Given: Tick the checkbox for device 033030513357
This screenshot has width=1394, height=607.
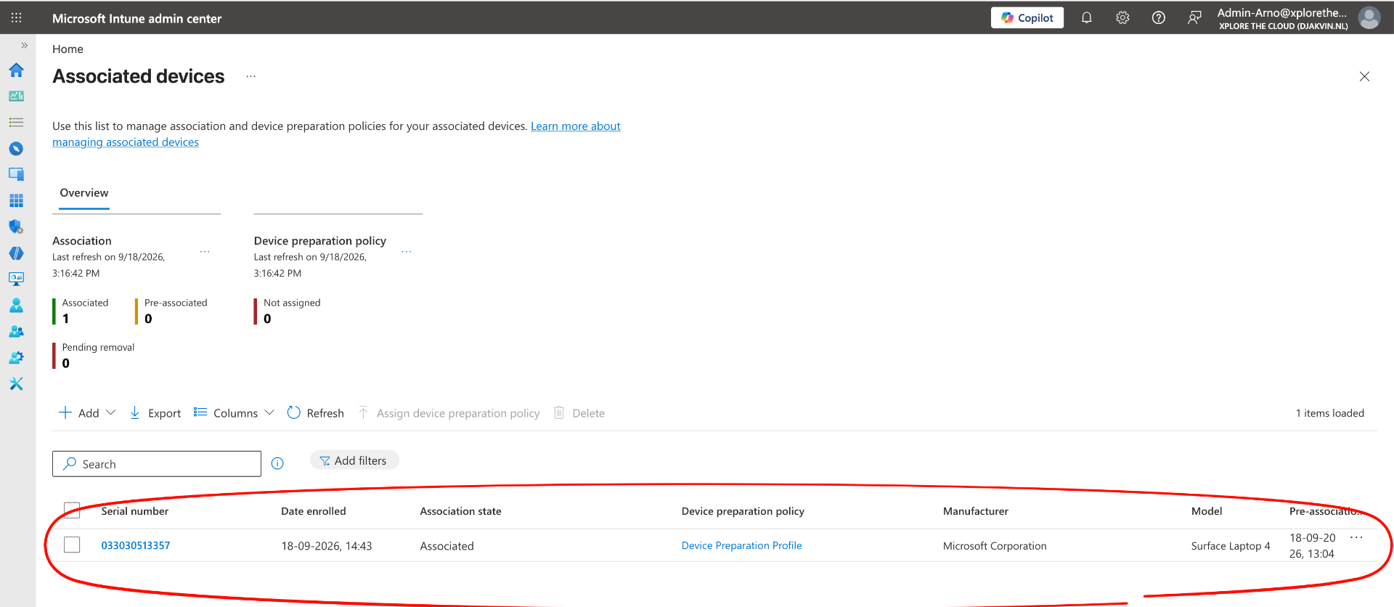Looking at the screenshot, I should 72,545.
